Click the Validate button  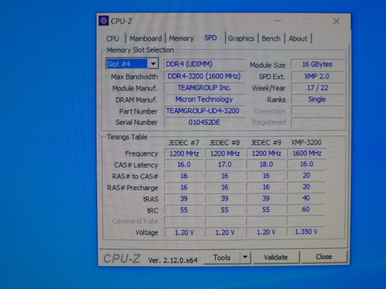pyautogui.click(x=276, y=257)
